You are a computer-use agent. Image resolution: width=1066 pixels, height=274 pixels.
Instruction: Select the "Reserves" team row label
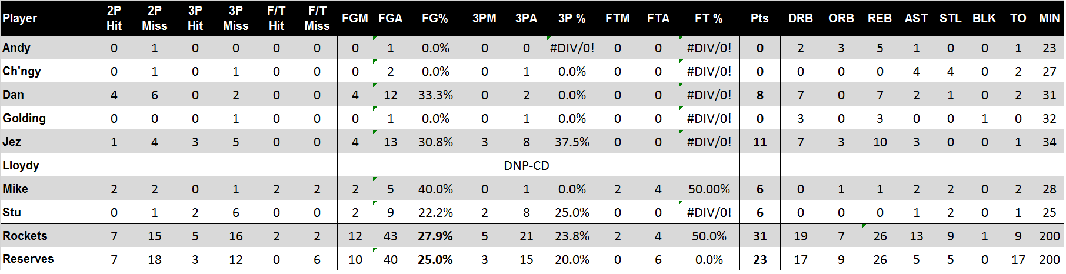pyautogui.click(x=28, y=259)
